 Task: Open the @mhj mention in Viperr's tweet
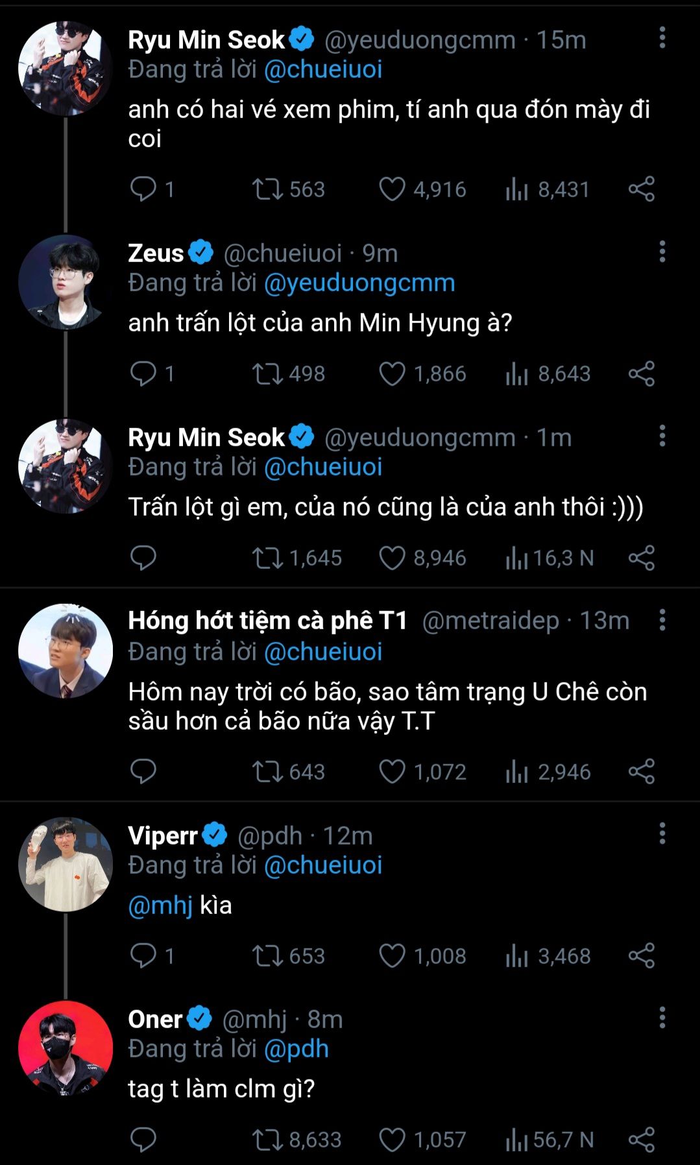click(x=160, y=905)
